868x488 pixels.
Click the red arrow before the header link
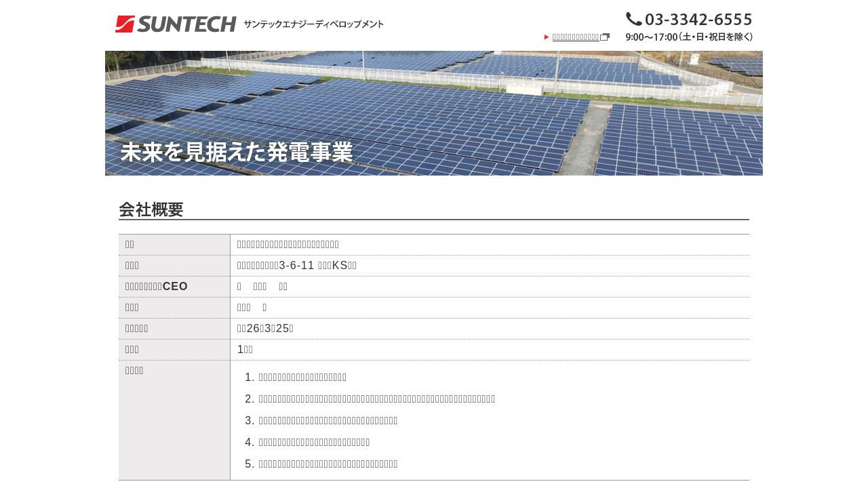547,37
